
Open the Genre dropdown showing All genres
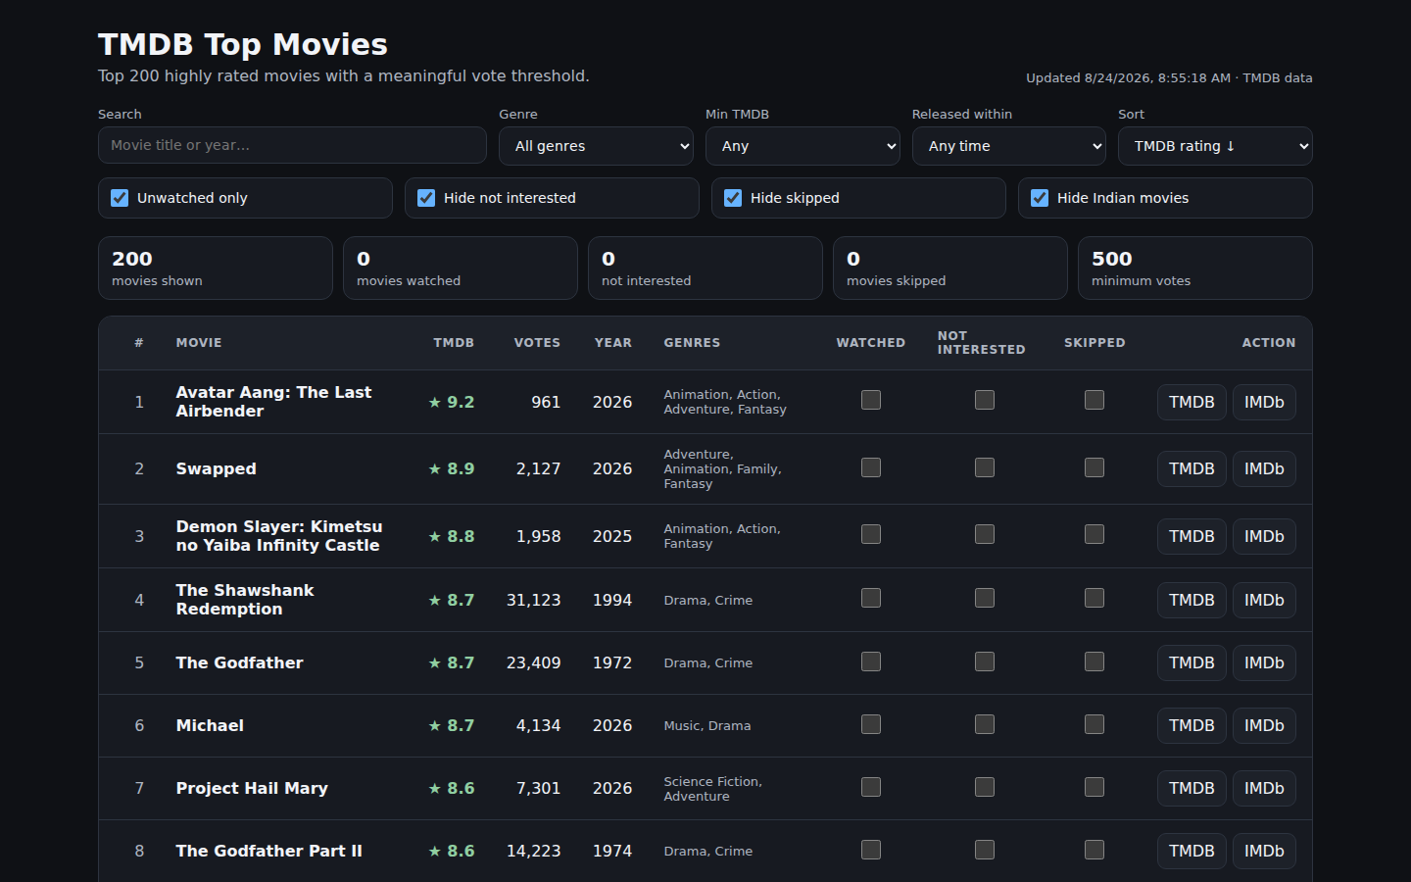click(596, 146)
